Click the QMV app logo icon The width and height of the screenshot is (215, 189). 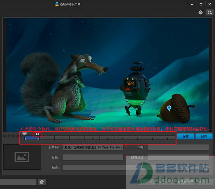point(57,4)
